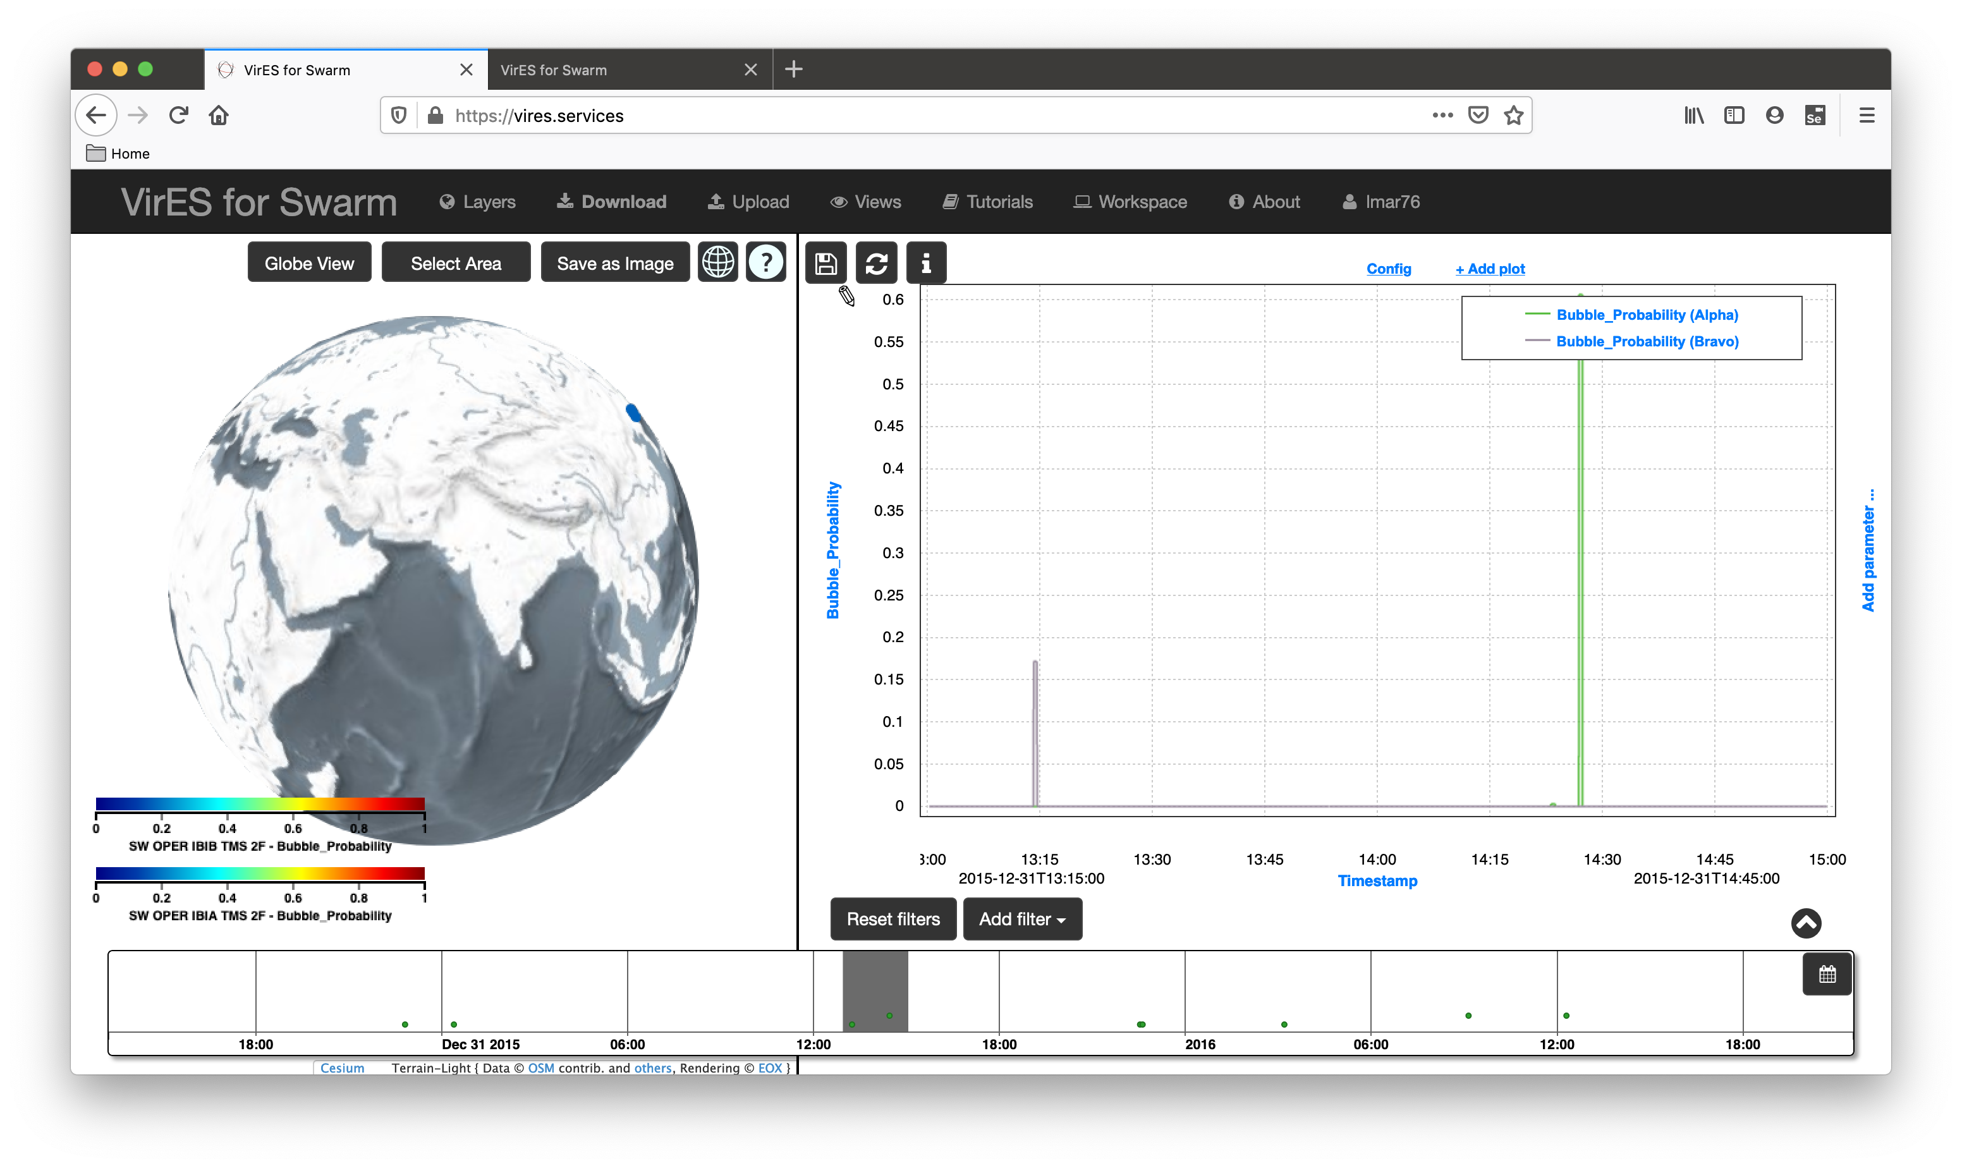Toggle Bubble_Probability (Alpha) in the legend
1962x1168 pixels.
(1647, 315)
